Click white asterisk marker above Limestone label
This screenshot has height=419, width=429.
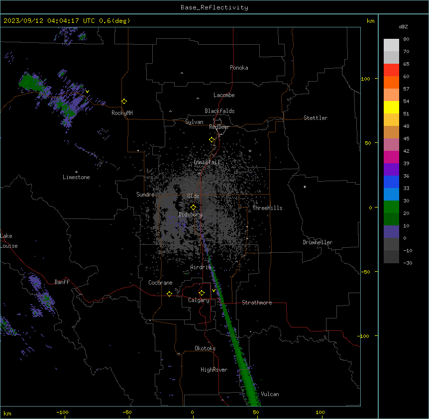(x=76, y=172)
